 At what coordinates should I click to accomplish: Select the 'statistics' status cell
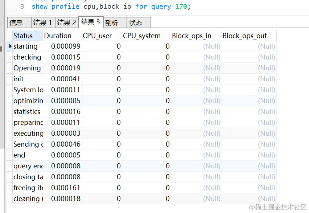(x=28, y=112)
